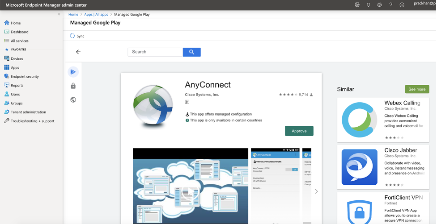
Task: Click the Troubleshooting wrench icon
Action: pos(7,120)
